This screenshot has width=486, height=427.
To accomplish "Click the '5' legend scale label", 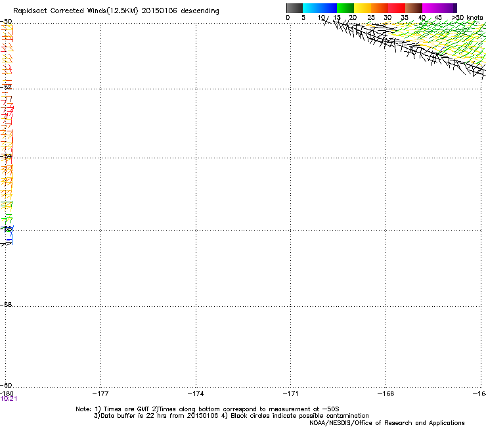I will tap(303, 18).
